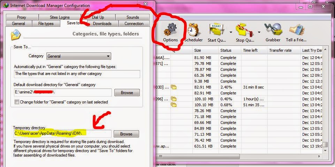Screen dimensions: 335x167
Task: Open the Category General dropdown
Action: click(79, 56)
